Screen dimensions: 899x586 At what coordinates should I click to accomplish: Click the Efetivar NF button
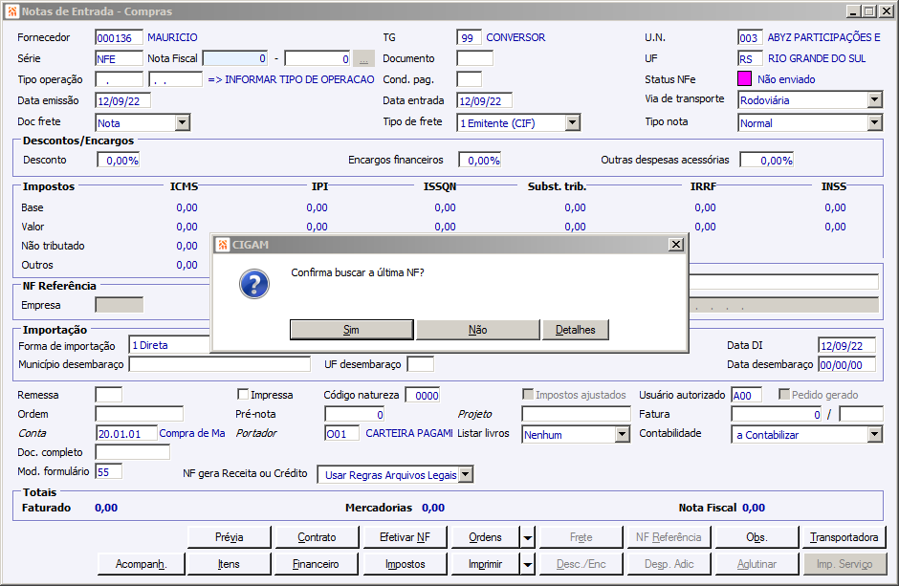[x=405, y=537]
